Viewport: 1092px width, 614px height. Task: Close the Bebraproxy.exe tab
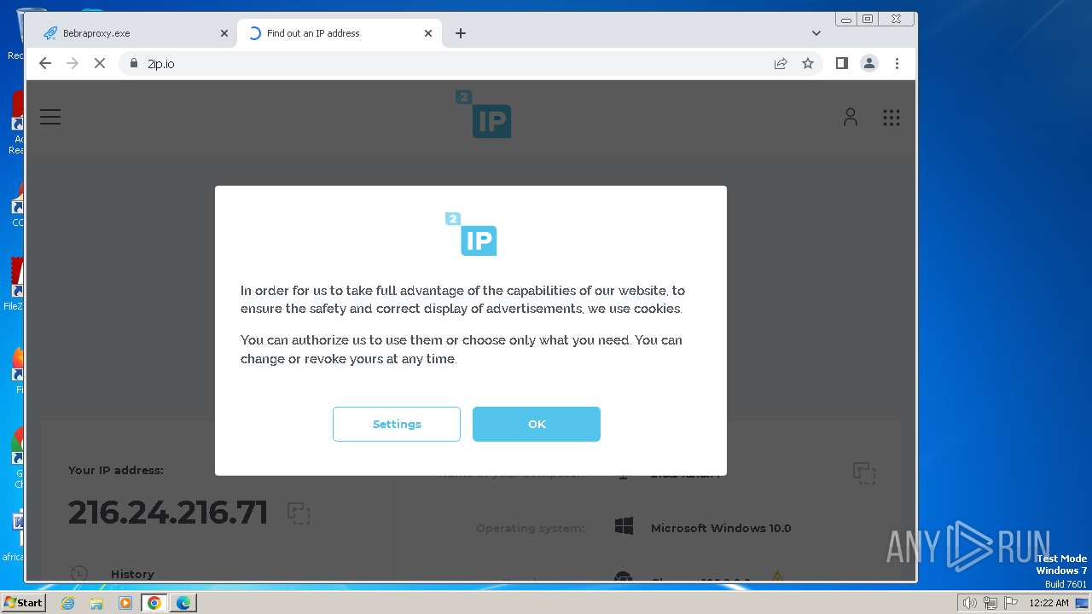pos(224,33)
